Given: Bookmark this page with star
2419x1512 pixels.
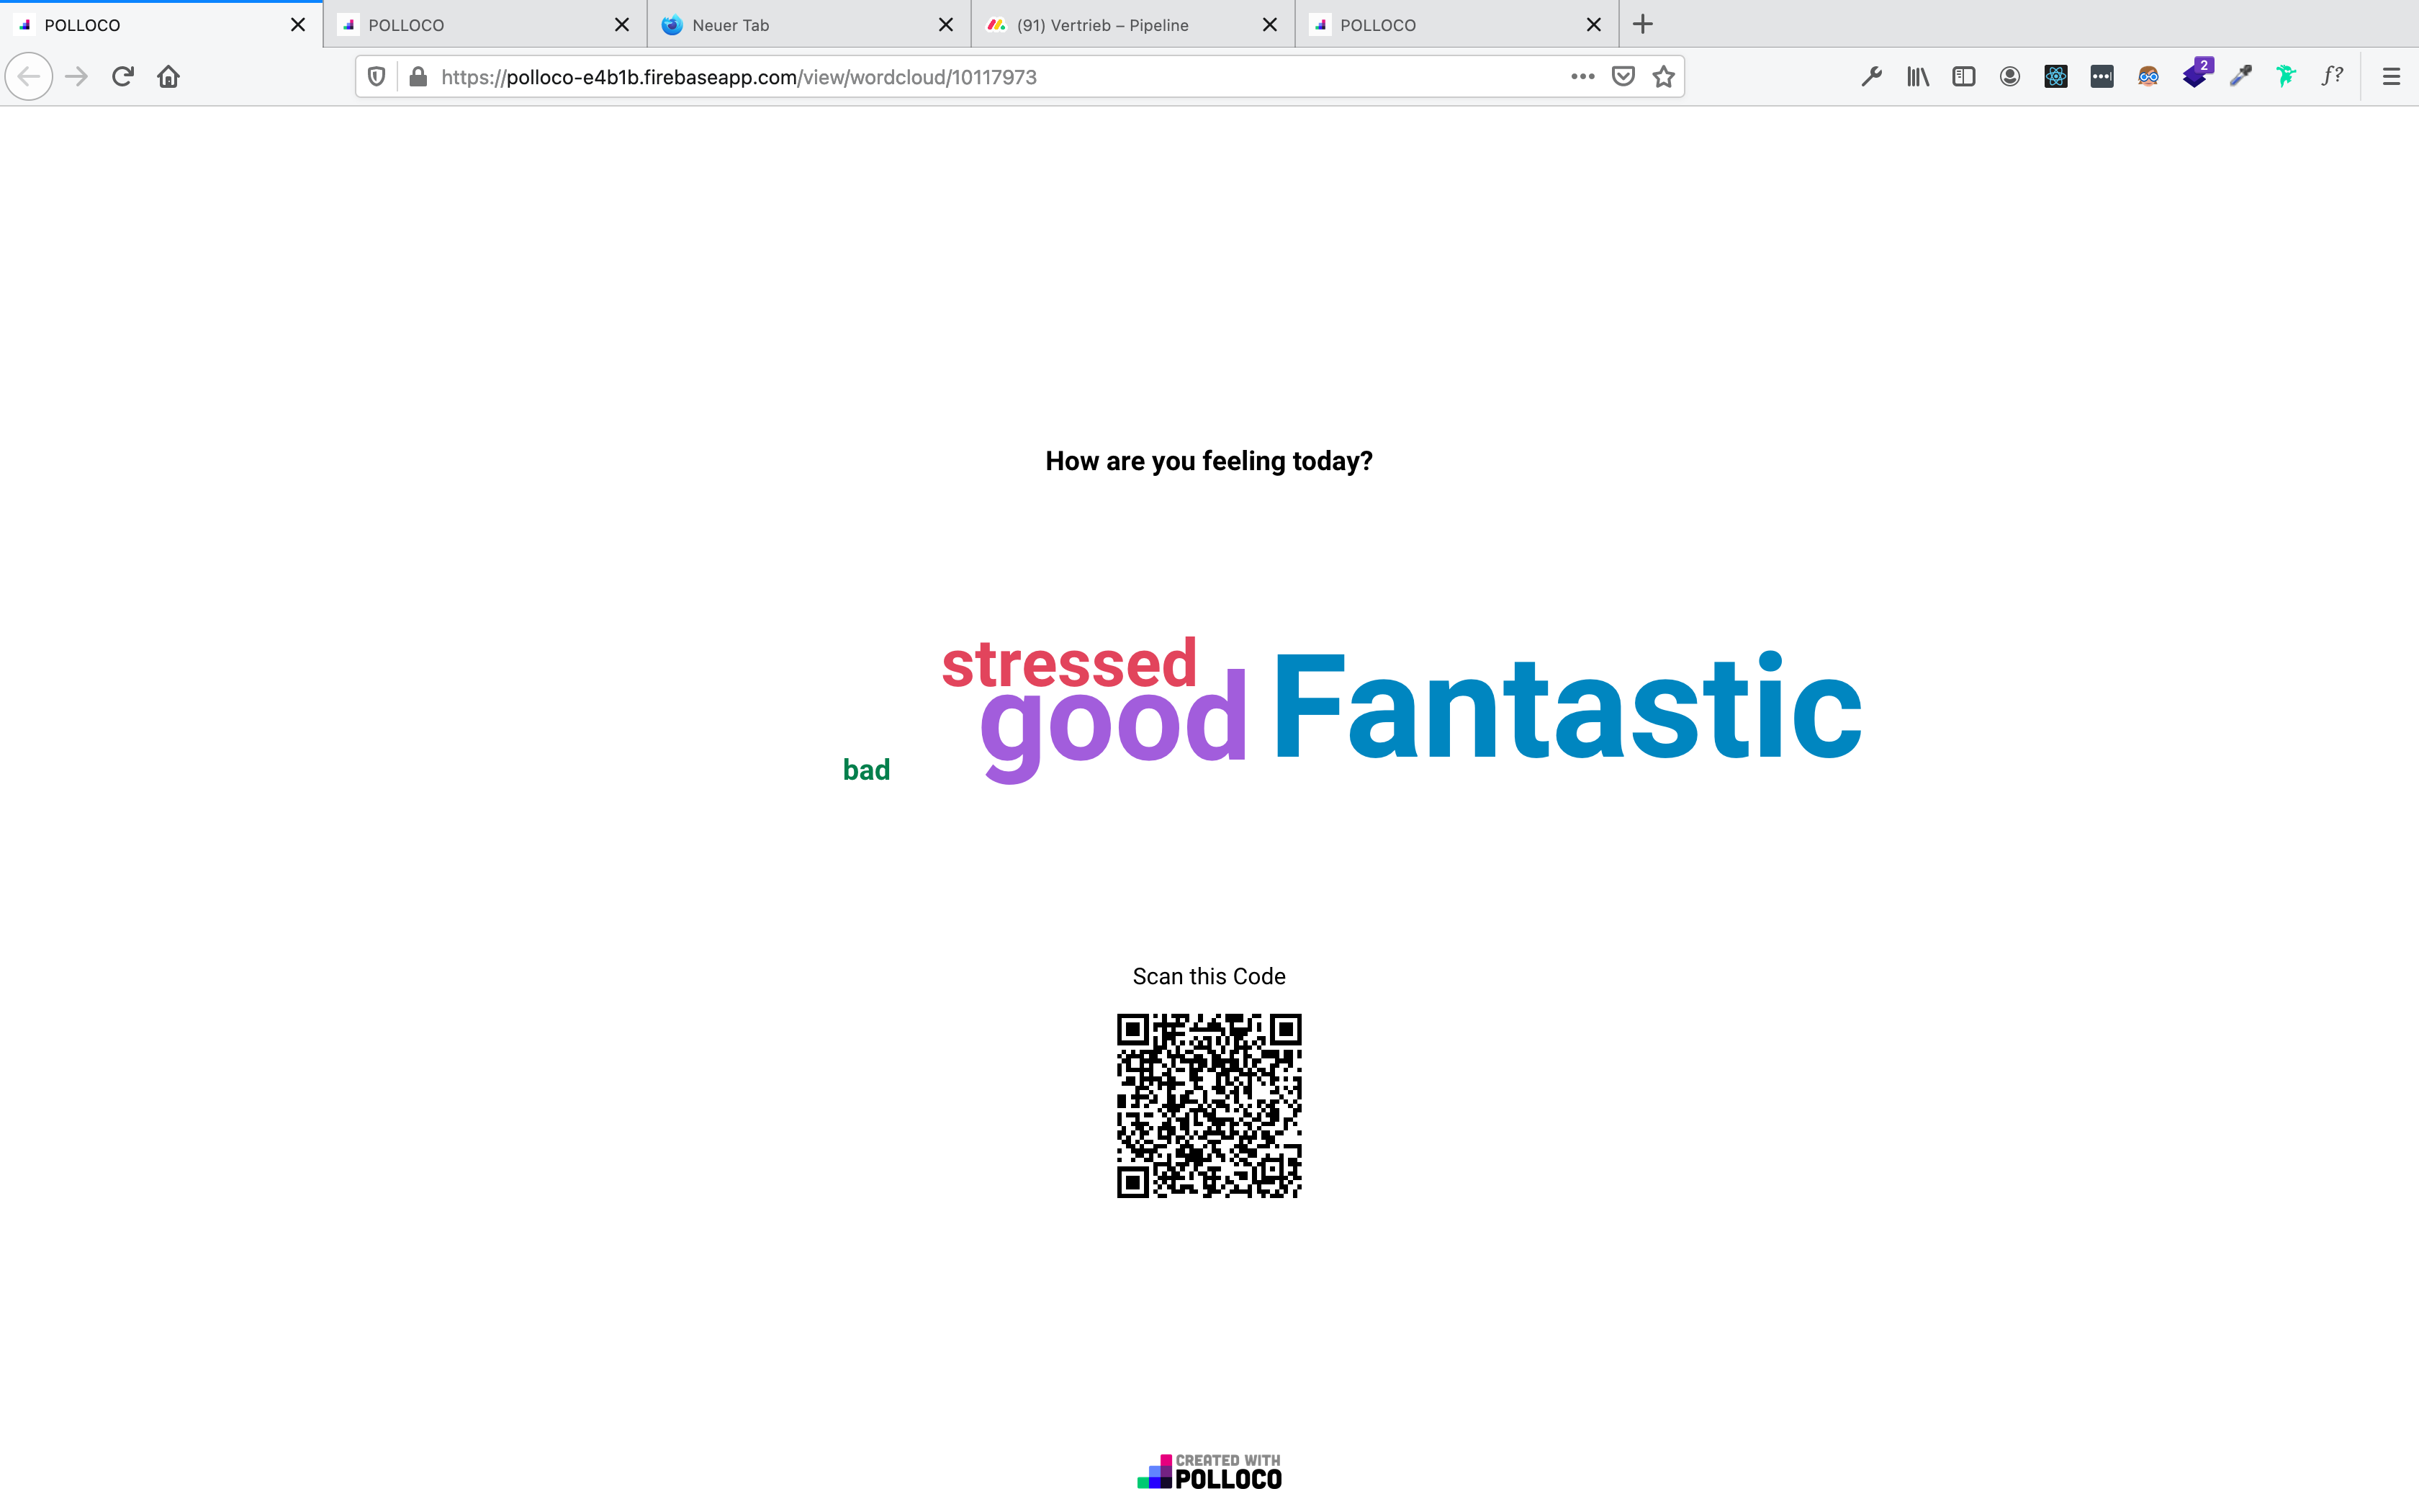Looking at the screenshot, I should (1663, 77).
